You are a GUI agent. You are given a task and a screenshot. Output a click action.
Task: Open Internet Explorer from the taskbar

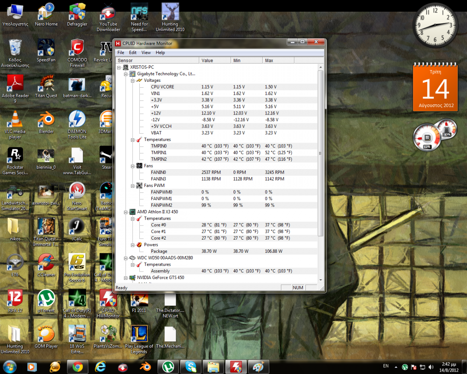100,367
